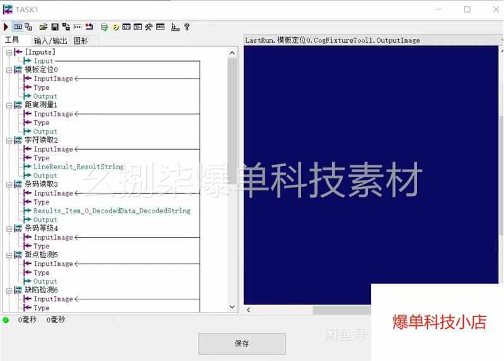The width and height of the screenshot is (504, 361).
Task: Switch to the 图形 tab
Action: point(81,41)
